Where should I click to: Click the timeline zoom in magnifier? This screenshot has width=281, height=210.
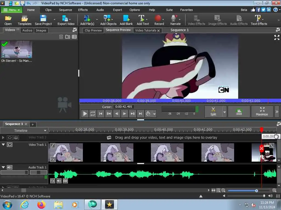pyautogui.click(x=274, y=190)
